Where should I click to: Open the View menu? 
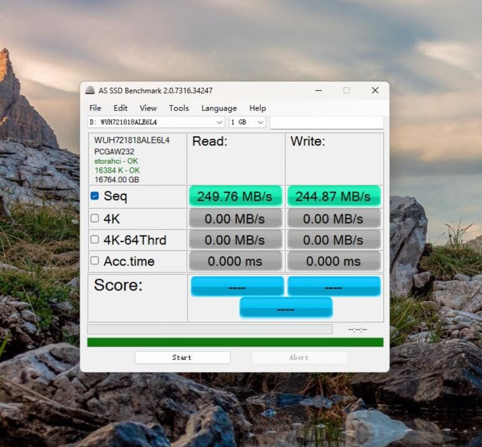[148, 108]
